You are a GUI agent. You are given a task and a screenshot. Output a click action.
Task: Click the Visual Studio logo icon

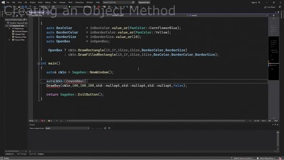point(3,2)
